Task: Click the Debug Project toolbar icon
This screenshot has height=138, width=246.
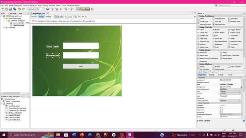Action: 66,9
